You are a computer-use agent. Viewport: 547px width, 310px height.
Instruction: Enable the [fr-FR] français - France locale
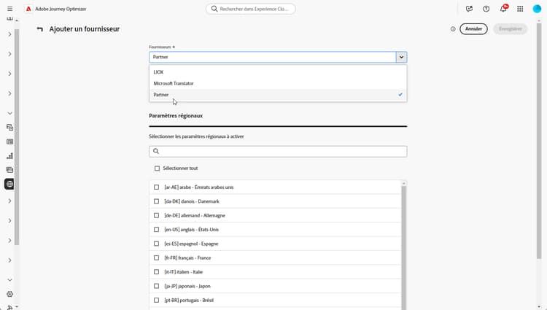pos(157,257)
